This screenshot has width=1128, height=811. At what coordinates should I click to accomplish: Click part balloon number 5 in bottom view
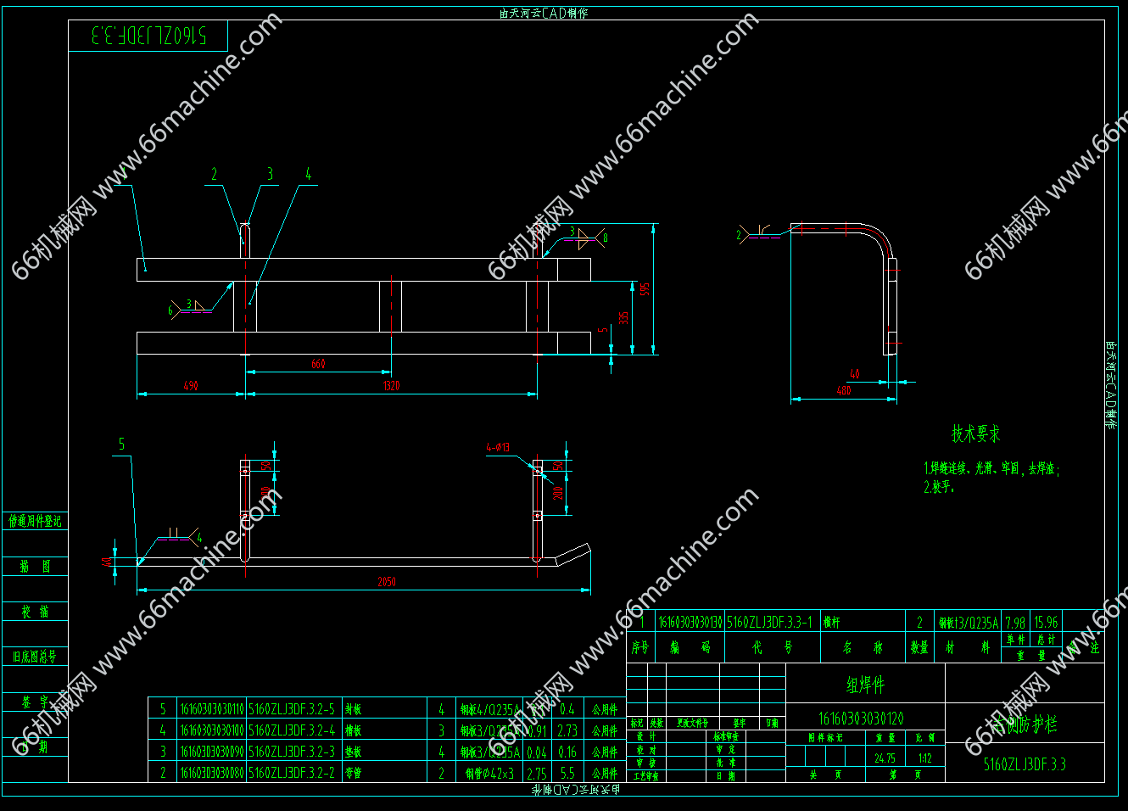point(121,445)
